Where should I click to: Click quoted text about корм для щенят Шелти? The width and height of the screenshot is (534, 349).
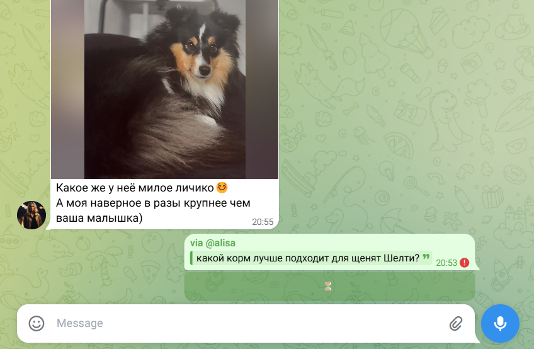point(307,258)
